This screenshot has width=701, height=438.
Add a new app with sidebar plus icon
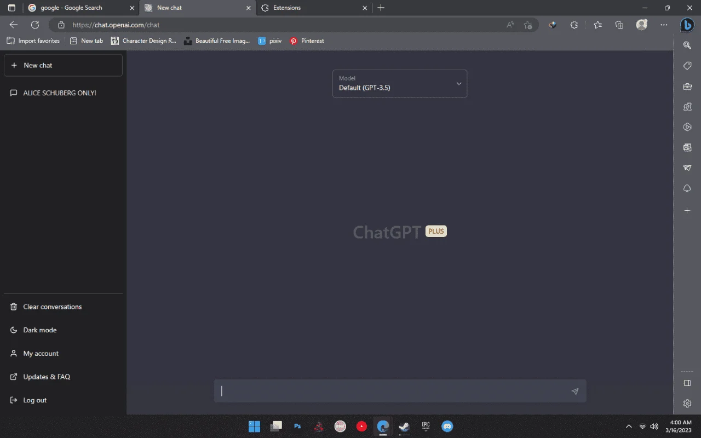point(687,211)
